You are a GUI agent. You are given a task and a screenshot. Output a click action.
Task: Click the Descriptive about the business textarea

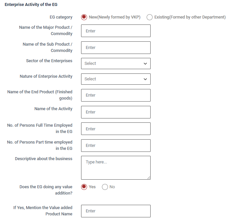tap(116, 168)
